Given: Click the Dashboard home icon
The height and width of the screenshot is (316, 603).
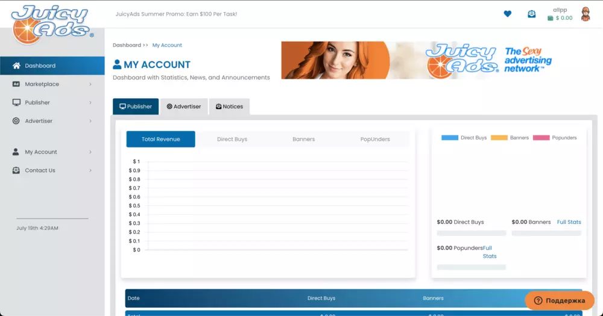Looking at the screenshot, I should tap(16, 66).
